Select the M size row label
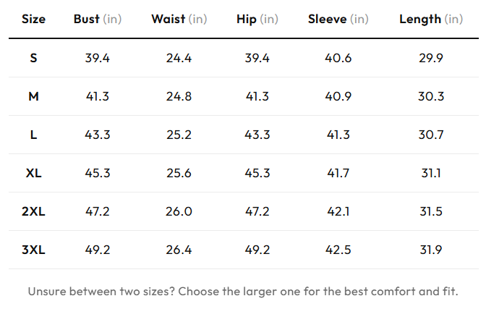The image size is (486, 309). (x=33, y=96)
